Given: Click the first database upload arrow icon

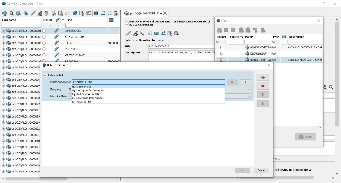Looking at the screenshot, I should click(54, 13).
